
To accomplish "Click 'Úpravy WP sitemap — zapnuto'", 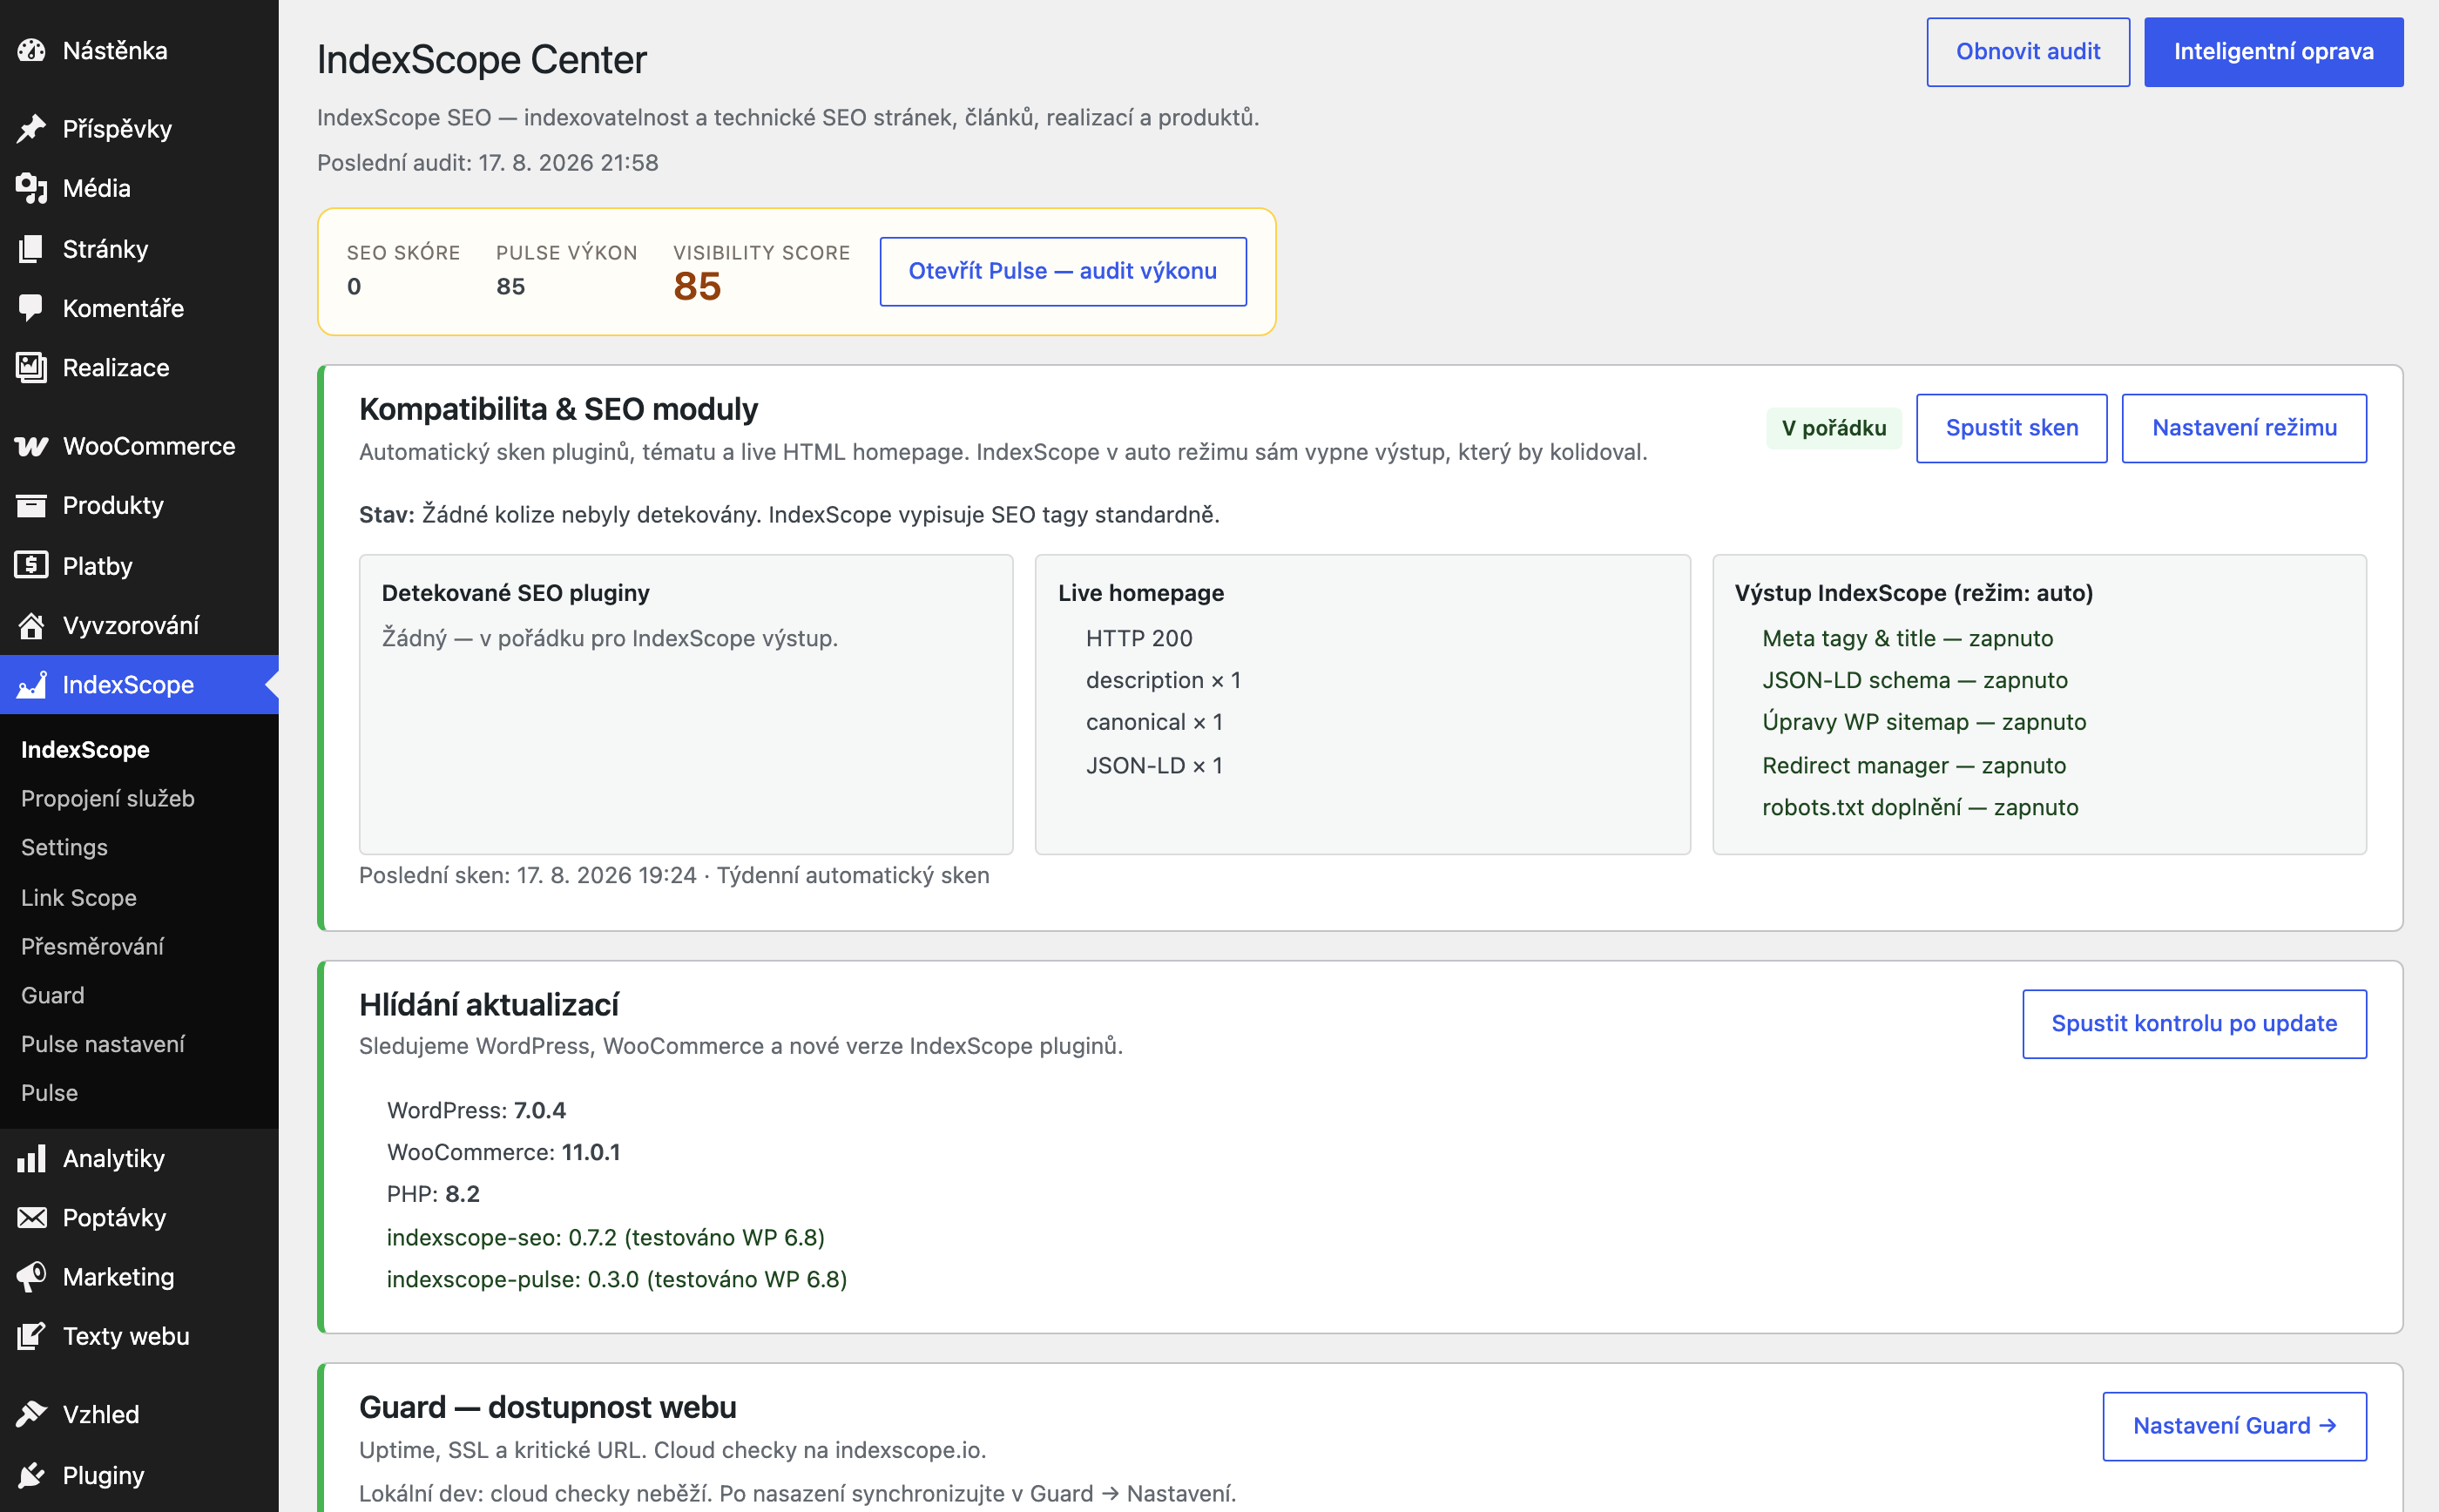I will pos(1924,722).
